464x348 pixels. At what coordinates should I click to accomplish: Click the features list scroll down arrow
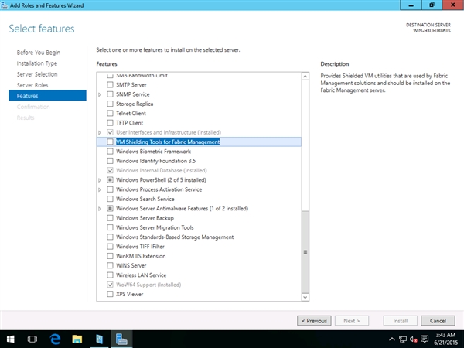coord(305,298)
